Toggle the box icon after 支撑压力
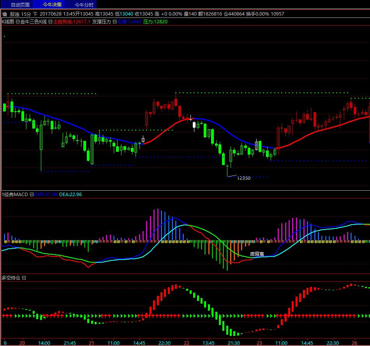Image resolution: width=370 pixels, height=346 pixels. pos(115,22)
